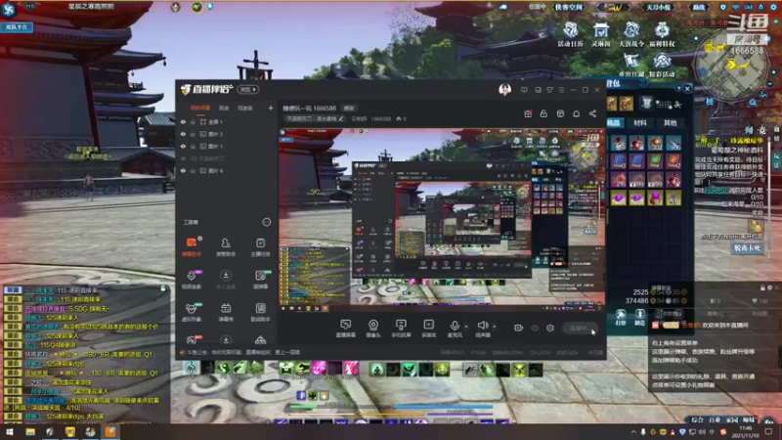
Task: Open streaming settings gear
Action: coord(550,328)
